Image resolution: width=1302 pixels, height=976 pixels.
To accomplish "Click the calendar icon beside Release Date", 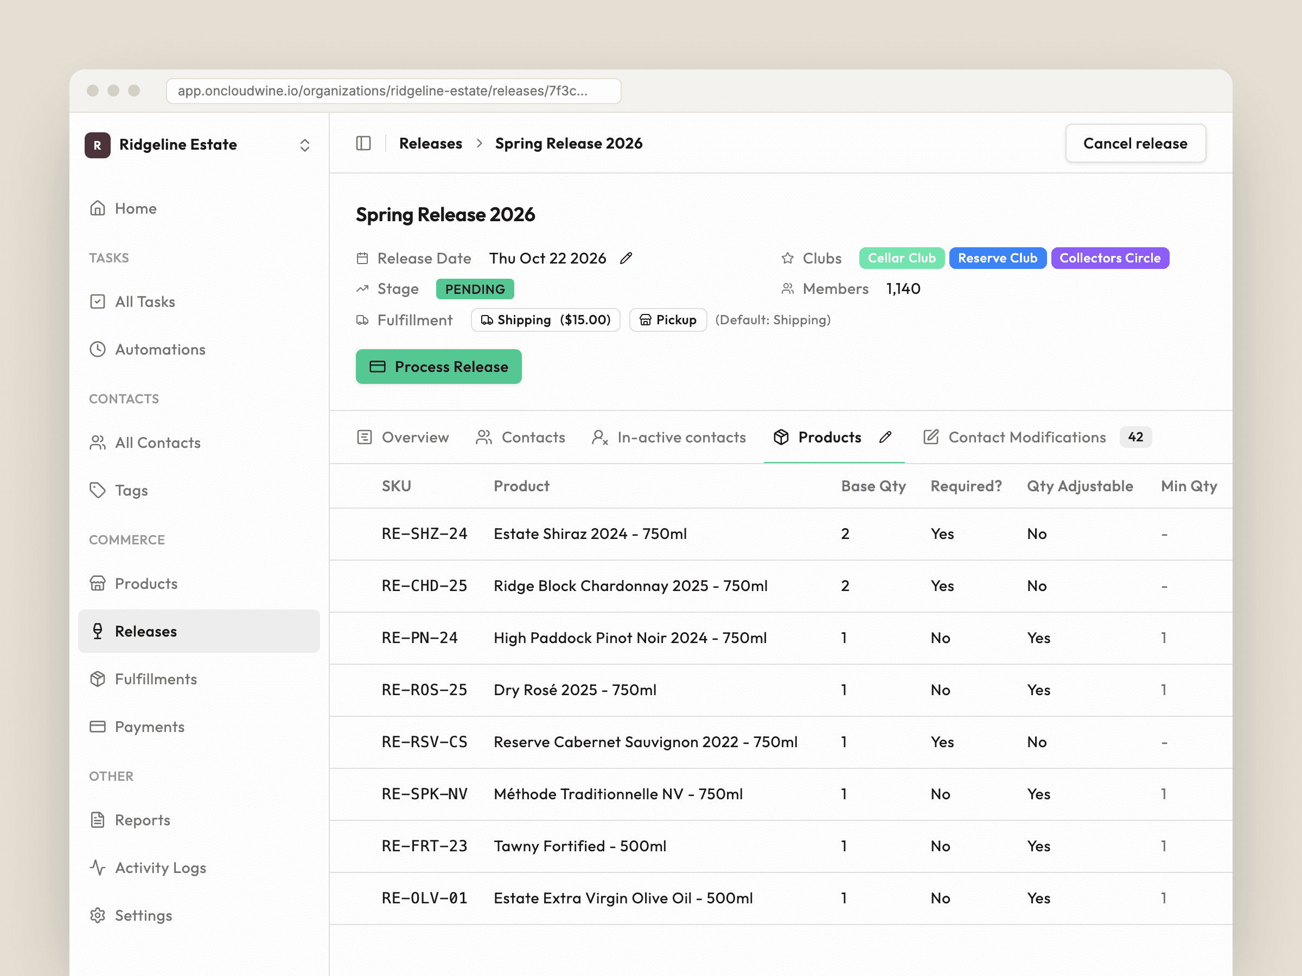I will pos(362,258).
